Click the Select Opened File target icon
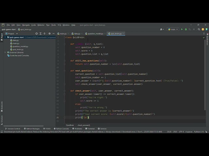 [37, 33]
